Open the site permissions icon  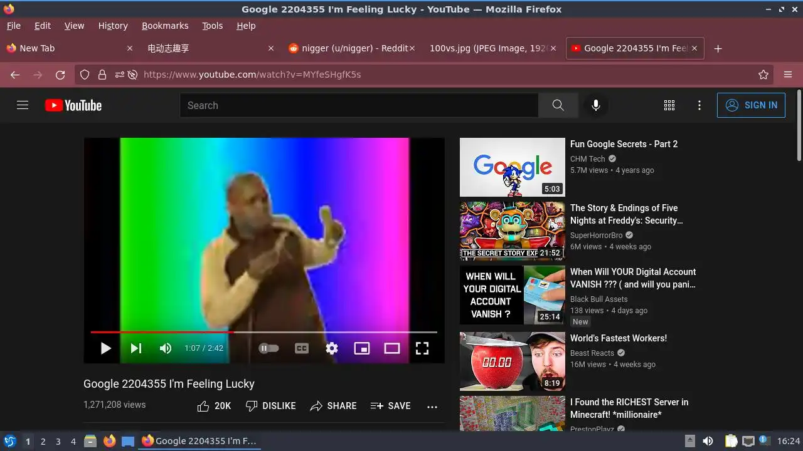point(119,75)
